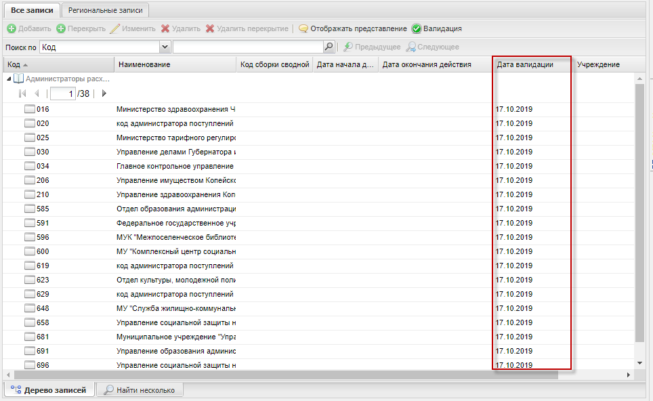The width and height of the screenshot is (653, 401).
Task: Sort by the Код column header
Action: click(x=14, y=64)
